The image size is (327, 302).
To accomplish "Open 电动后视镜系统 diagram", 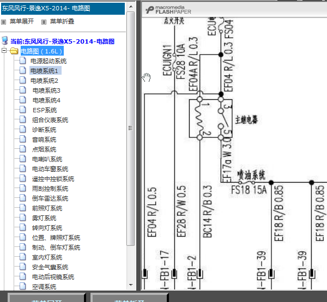I will 53,277.
